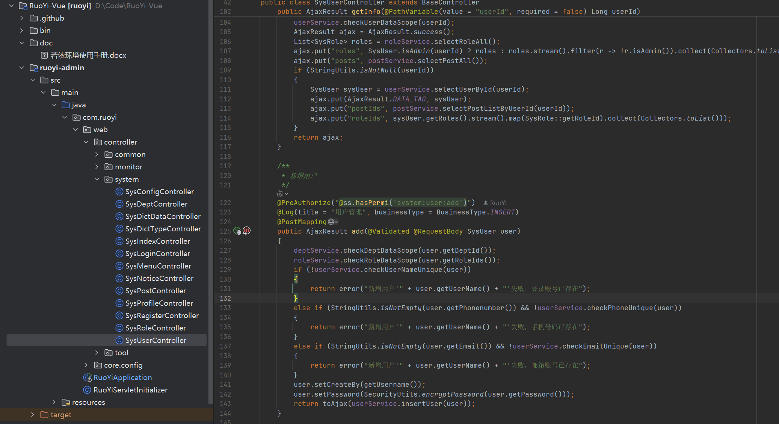Click the ruoyi-admin module folder icon
The width and height of the screenshot is (779, 424).
[34, 68]
